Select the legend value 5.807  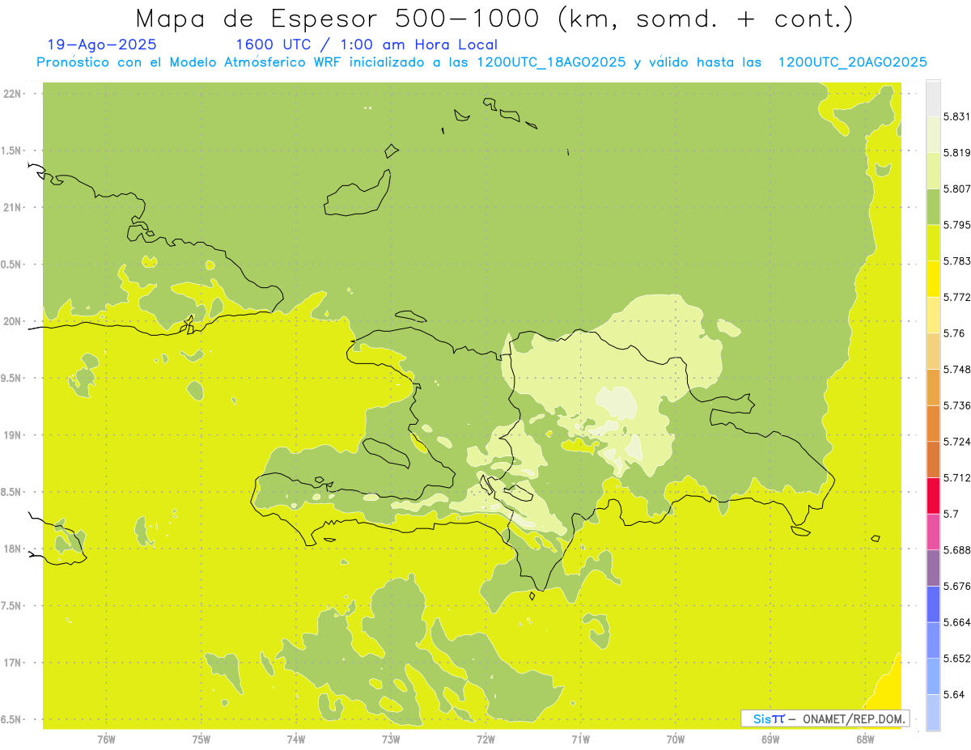pos(956,189)
